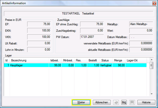This screenshot has width=158, height=108.
Task: Open the Bild picture button
Action: coord(124,102)
